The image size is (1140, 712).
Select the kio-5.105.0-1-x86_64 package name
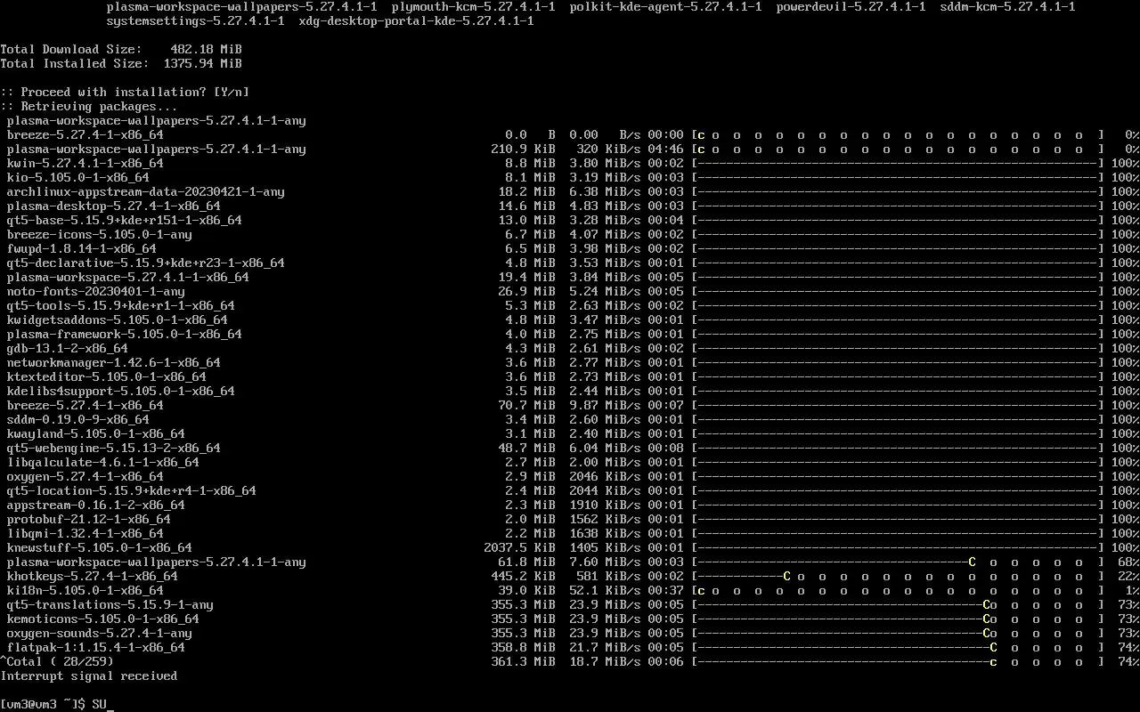(x=78, y=178)
